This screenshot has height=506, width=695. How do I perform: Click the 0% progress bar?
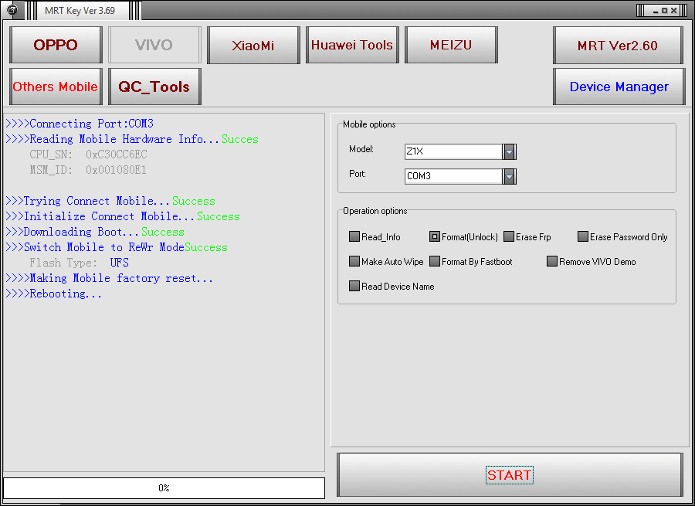point(164,487)
